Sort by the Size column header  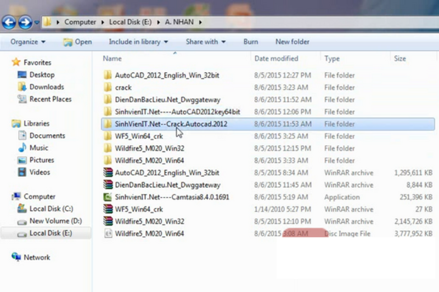pos(400,59)
